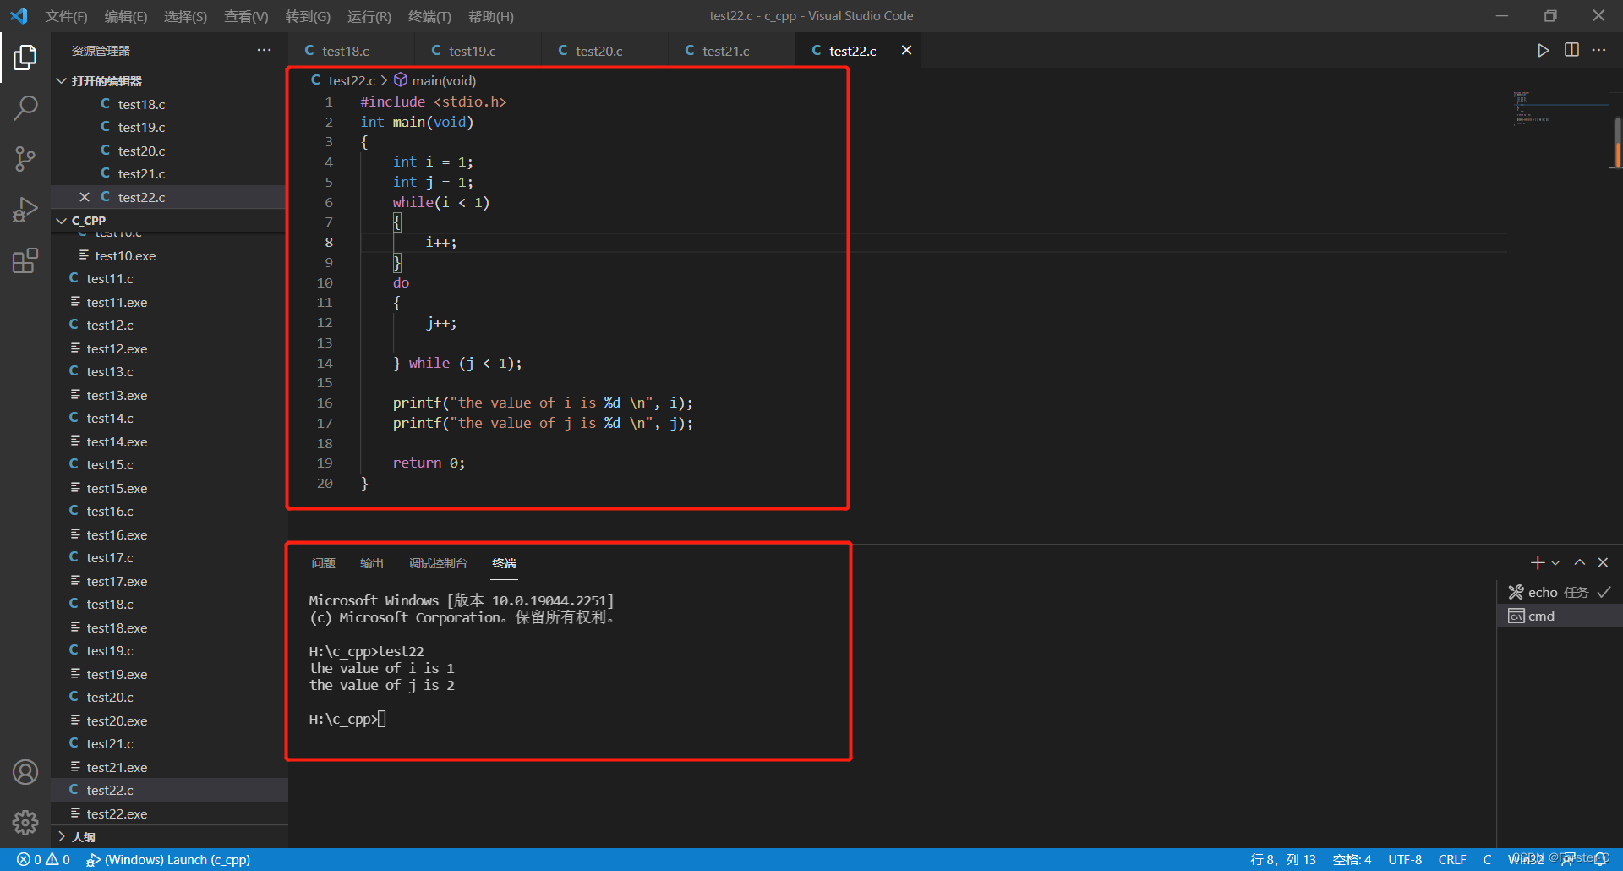The width and height of the screenshot is (1623, 871).
Task: Switch to the Problems panel tab
Action: pyautogui.click(x=323, y=563)
